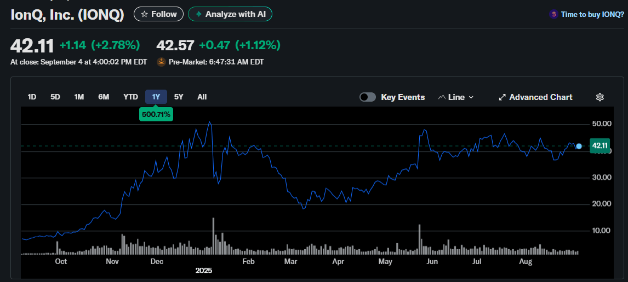Select the YTD range option
The height and width of the screenshot is (282, 628).
pos(130,97)
